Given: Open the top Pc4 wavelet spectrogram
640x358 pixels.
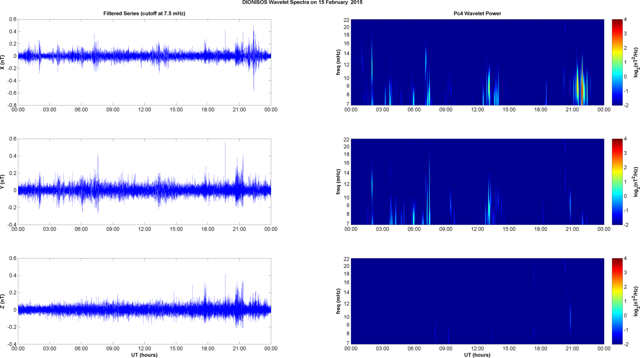Looking at the screenshot, I should 477,62.
